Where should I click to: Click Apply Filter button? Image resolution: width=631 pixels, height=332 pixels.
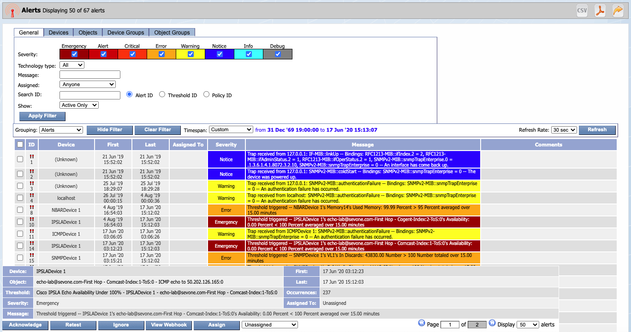coord(42,116)
